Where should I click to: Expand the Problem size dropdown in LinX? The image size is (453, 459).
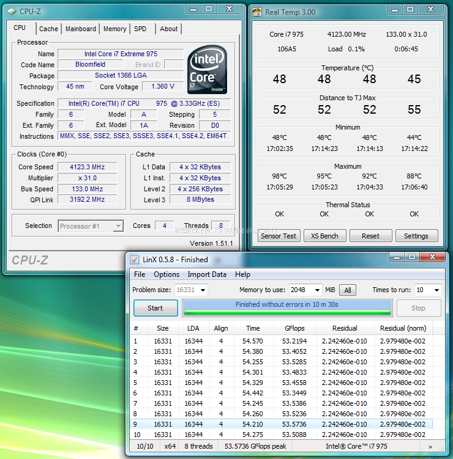[x=203, y=290]
